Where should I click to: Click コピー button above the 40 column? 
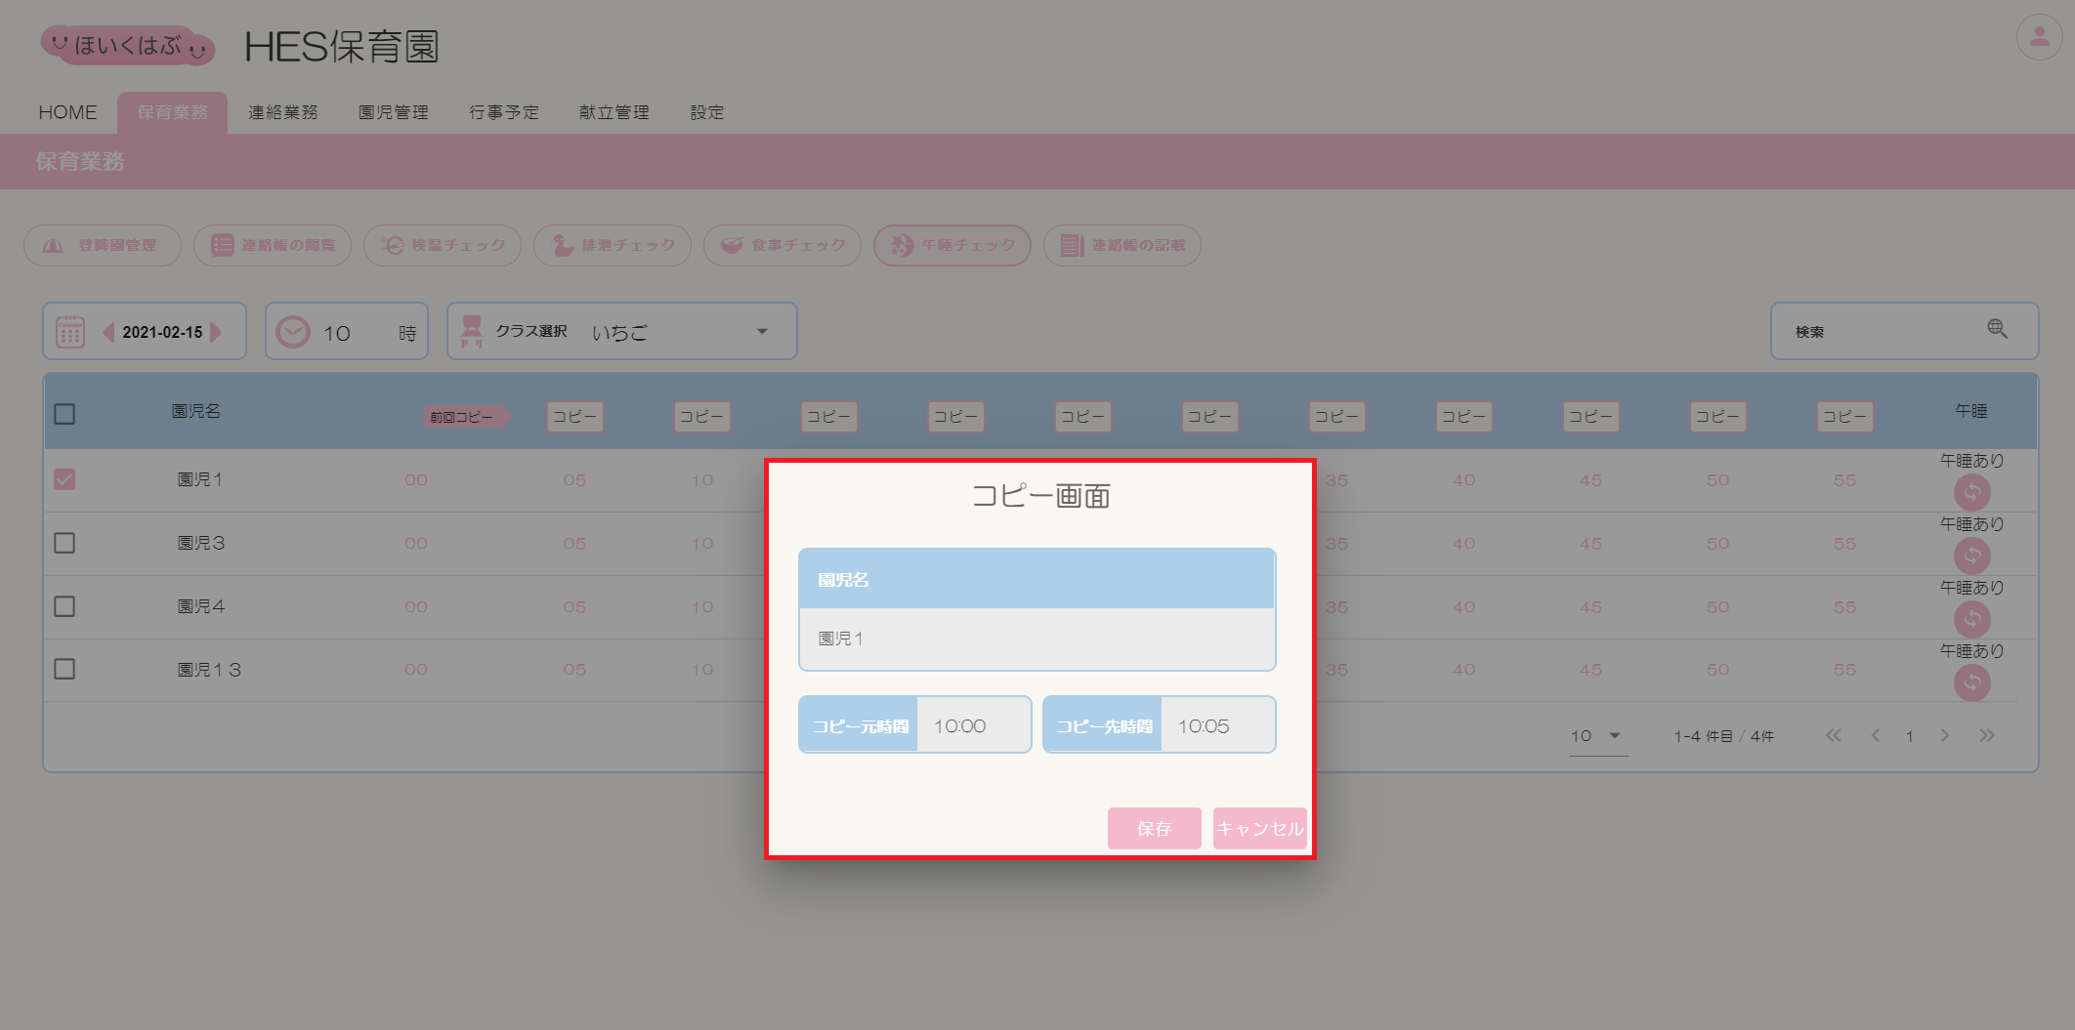pos(1464,417)
